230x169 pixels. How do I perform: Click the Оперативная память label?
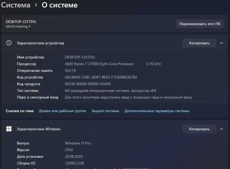[35, 70]
